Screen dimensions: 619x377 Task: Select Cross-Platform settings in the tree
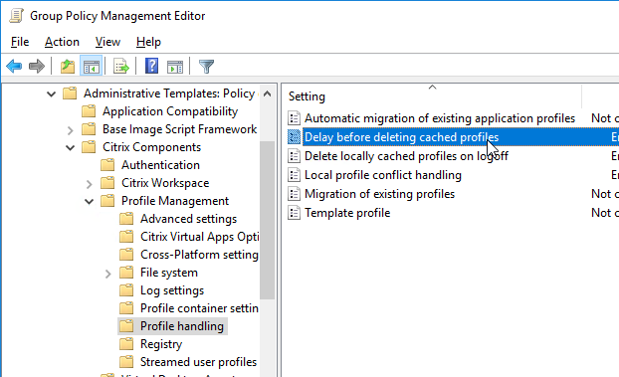pos(199,255)
